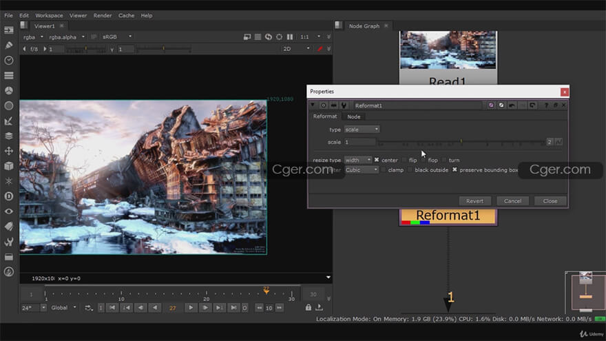The image size is (606, 341).
Task: Open the Keyer nodes icon
Action: coord(8,121)
